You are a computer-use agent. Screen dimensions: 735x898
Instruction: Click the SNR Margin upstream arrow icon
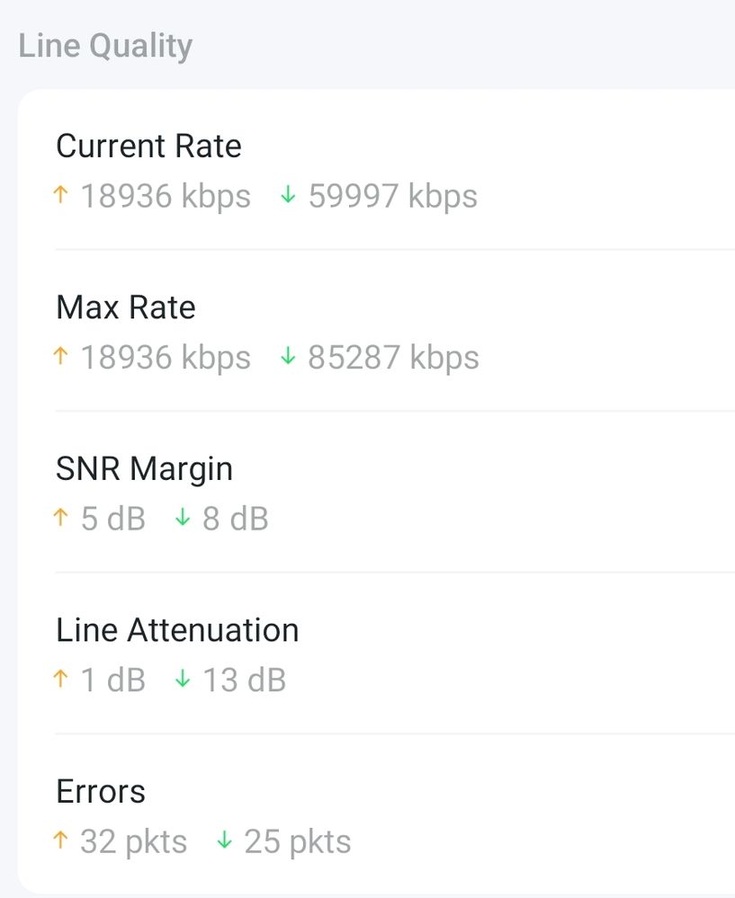[61, 519]
